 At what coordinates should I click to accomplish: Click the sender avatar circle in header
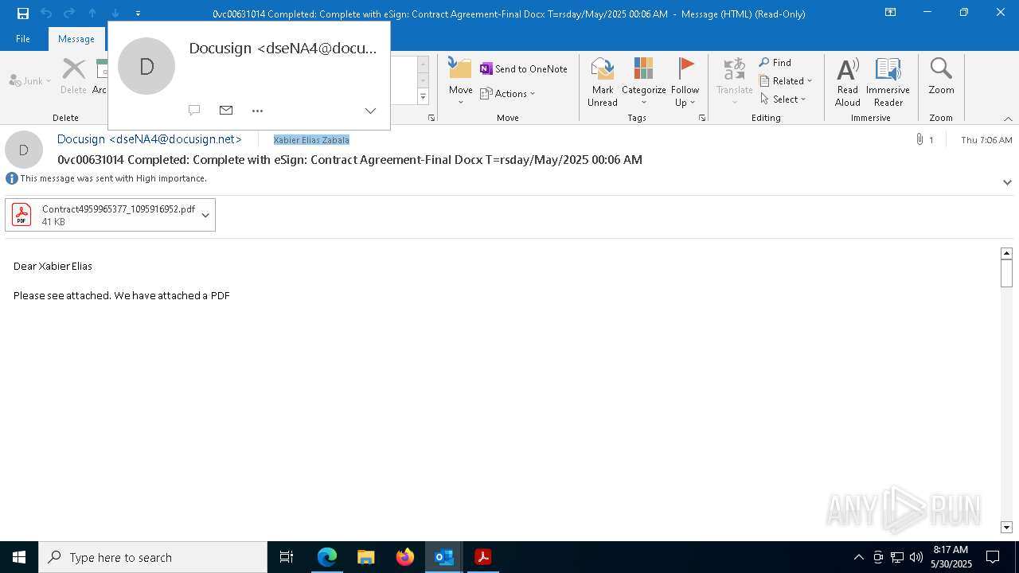[x=24, y=150]
